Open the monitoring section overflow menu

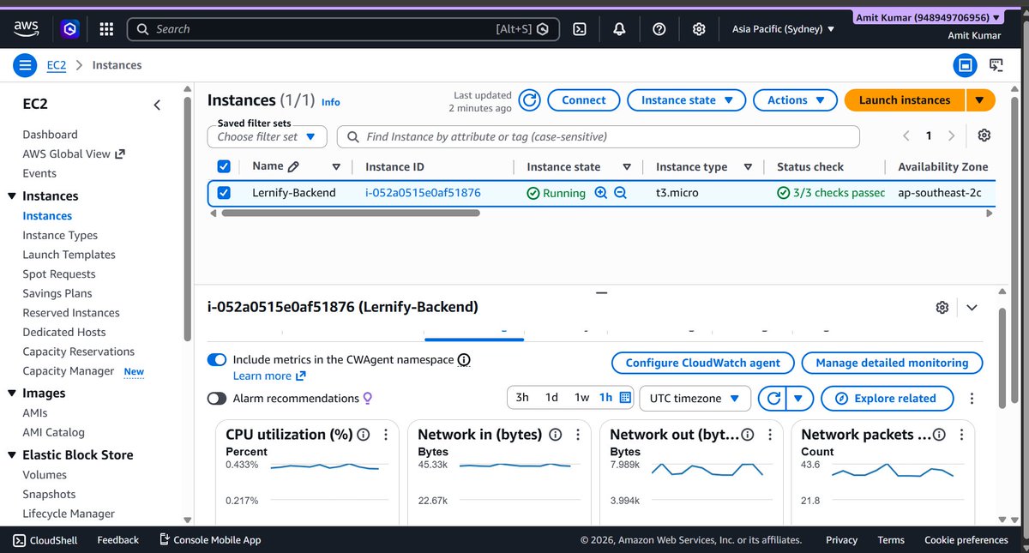click(972, 399)
